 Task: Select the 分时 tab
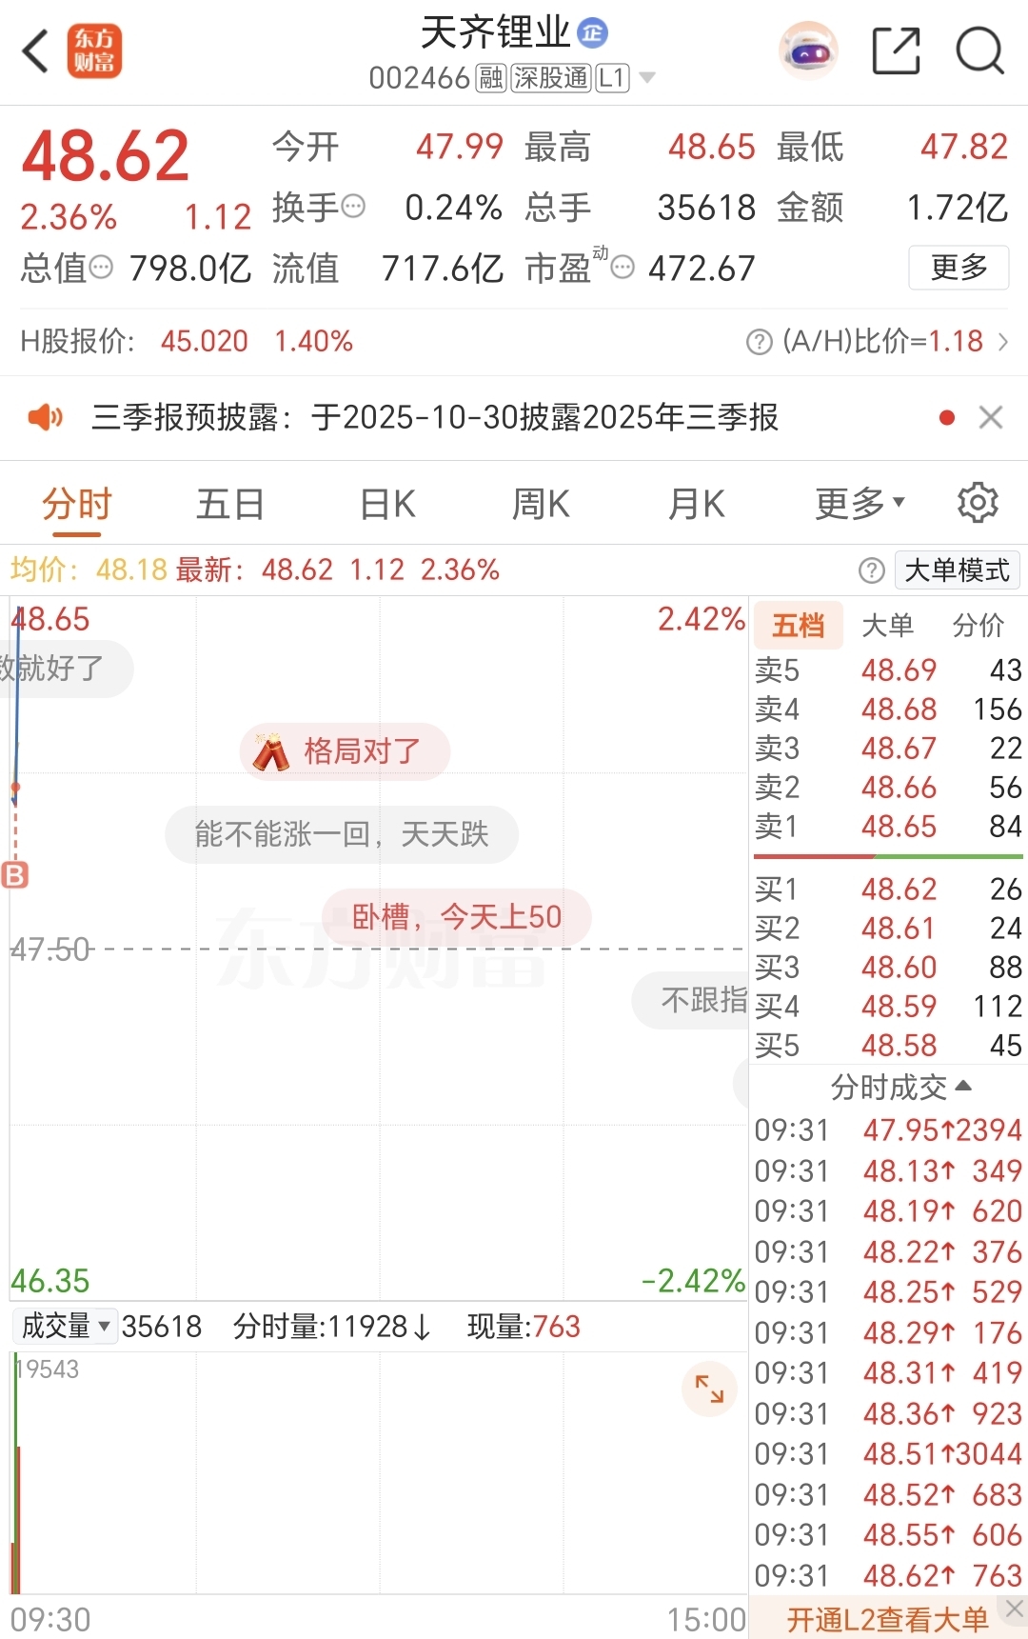pyautogui.click(x=77, y=504)
